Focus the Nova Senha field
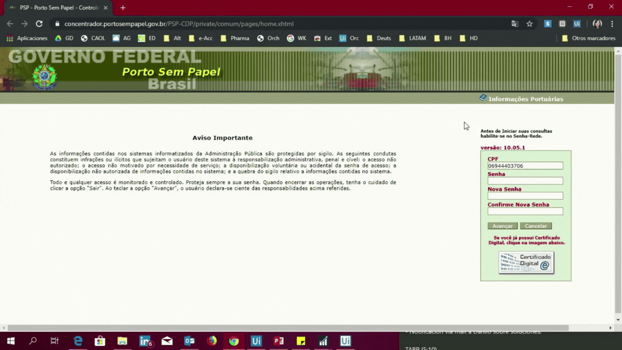The image size is (622, 350). [x=525, y=196]
